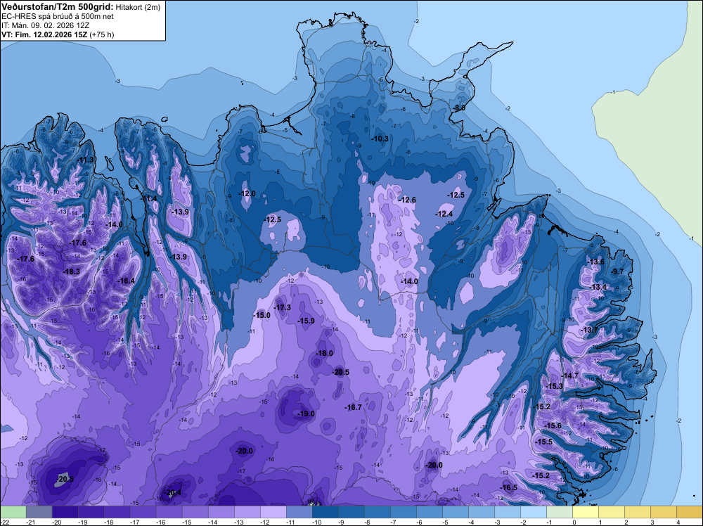This screenshot has height=526, width=703.
Task: Click the -16.7 temperature label
Action: (354, 407)
